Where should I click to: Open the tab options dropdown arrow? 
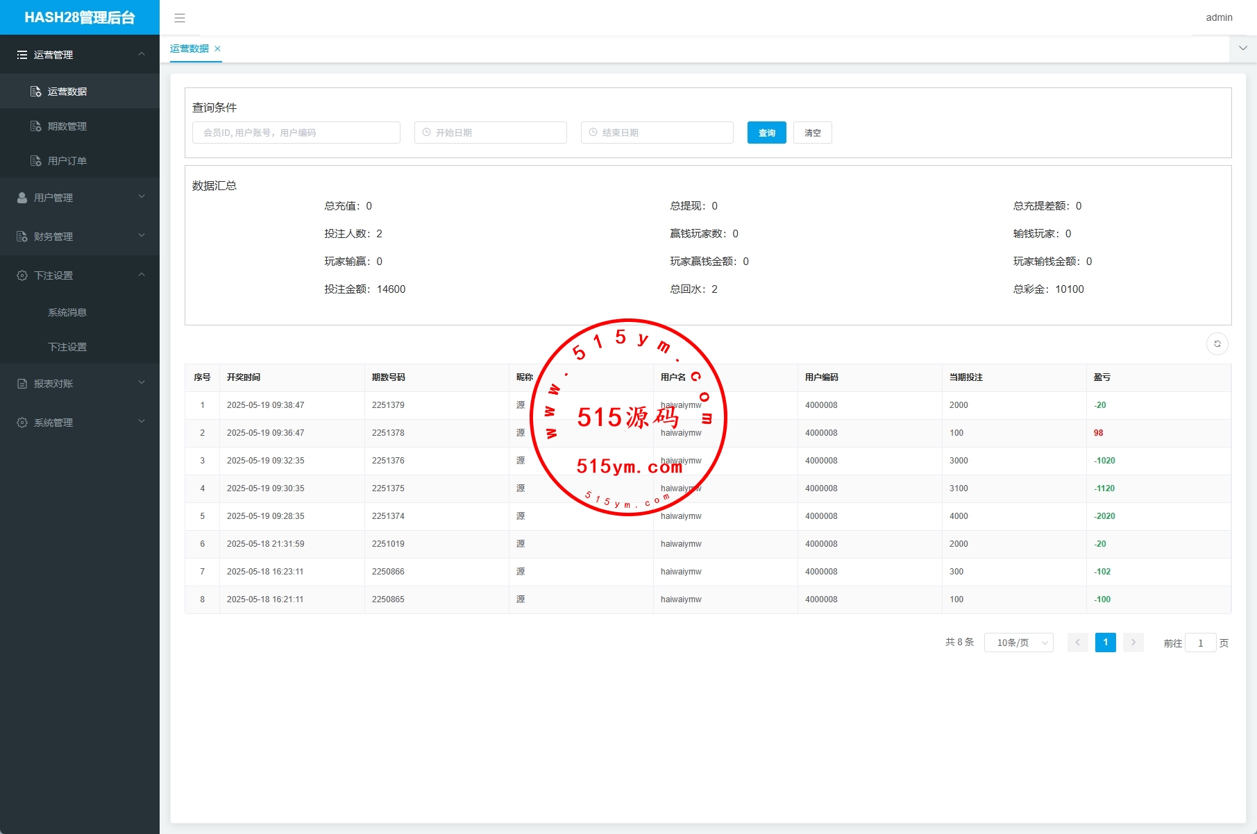click(1242, 49)
